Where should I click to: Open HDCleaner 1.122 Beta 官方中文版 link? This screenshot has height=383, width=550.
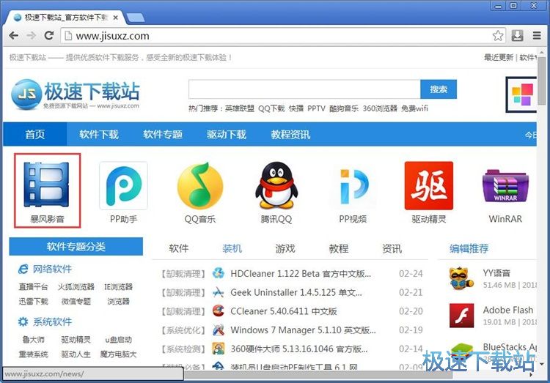[301, 273]
